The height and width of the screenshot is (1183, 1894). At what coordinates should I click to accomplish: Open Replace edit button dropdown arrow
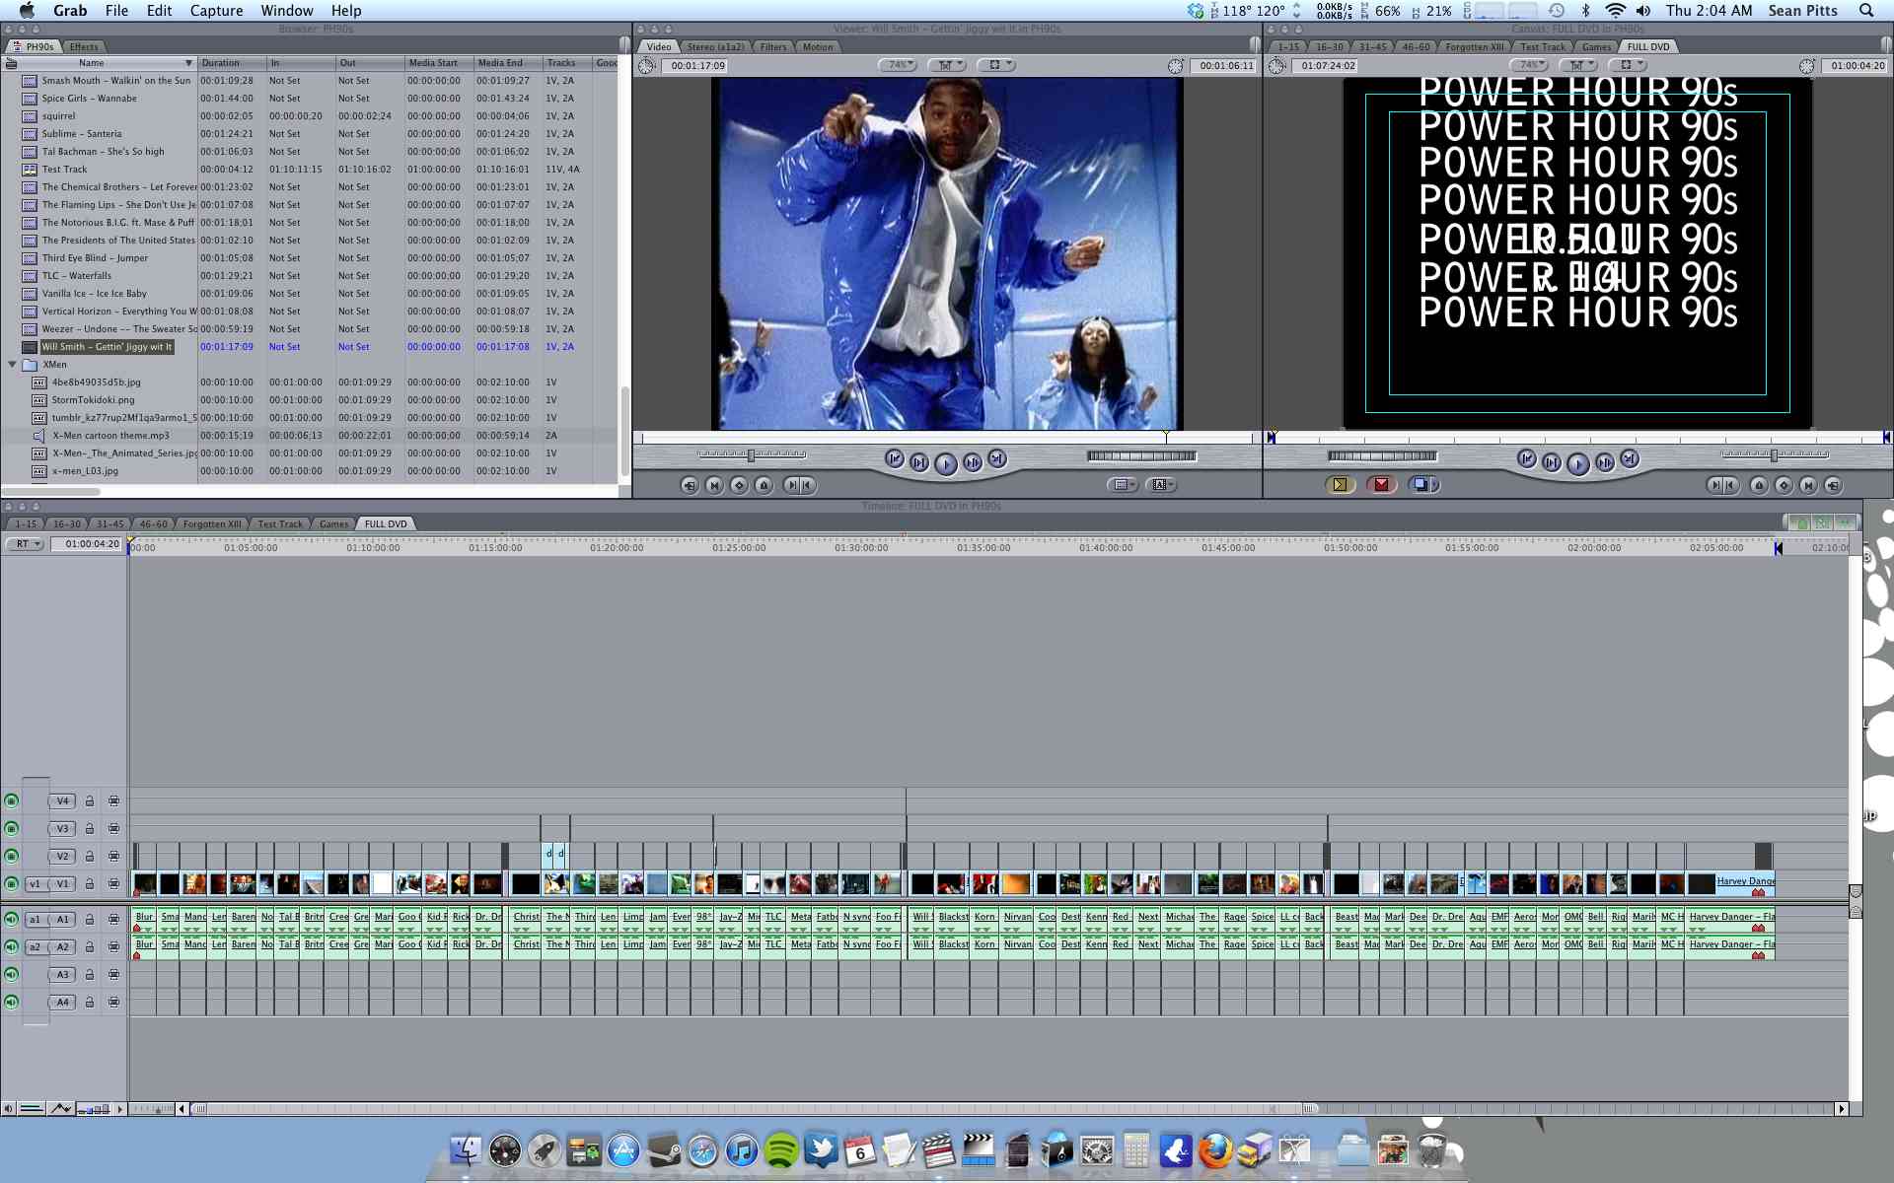pos(1435,485)
